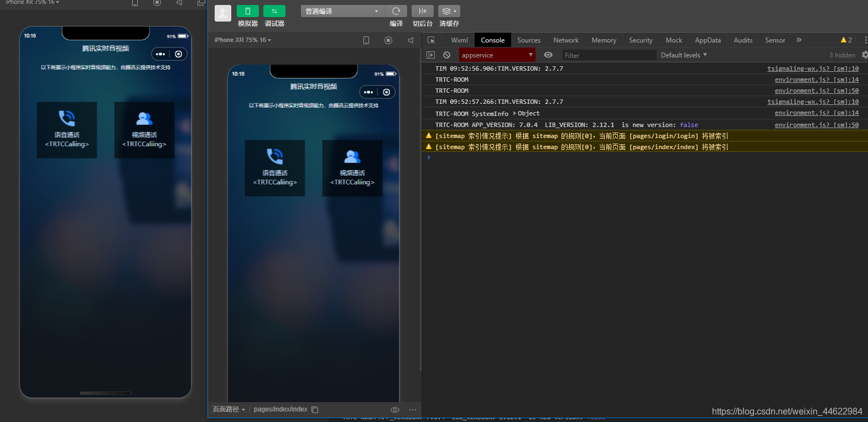Click capsule close circle in floating simulator window
This screenshot has height=422, width=868.
pyautogui.click(x=179, y=54)
